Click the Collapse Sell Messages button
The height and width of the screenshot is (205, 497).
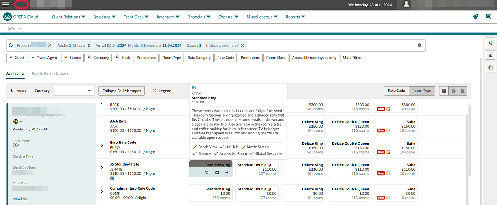point(122,91)
